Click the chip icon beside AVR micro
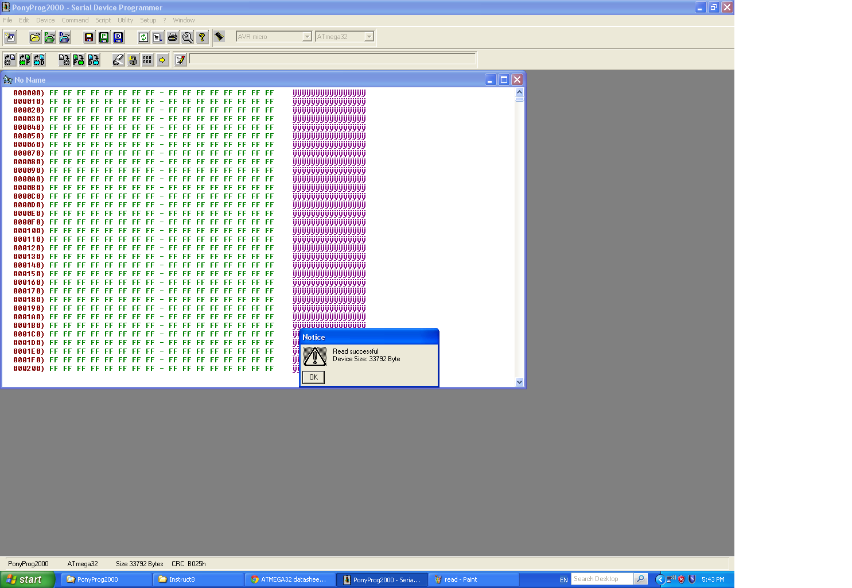852x588 pixels. click(x=219, y=36)
